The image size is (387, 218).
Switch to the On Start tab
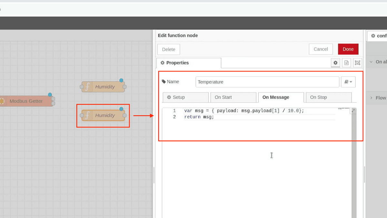point(232,97)
